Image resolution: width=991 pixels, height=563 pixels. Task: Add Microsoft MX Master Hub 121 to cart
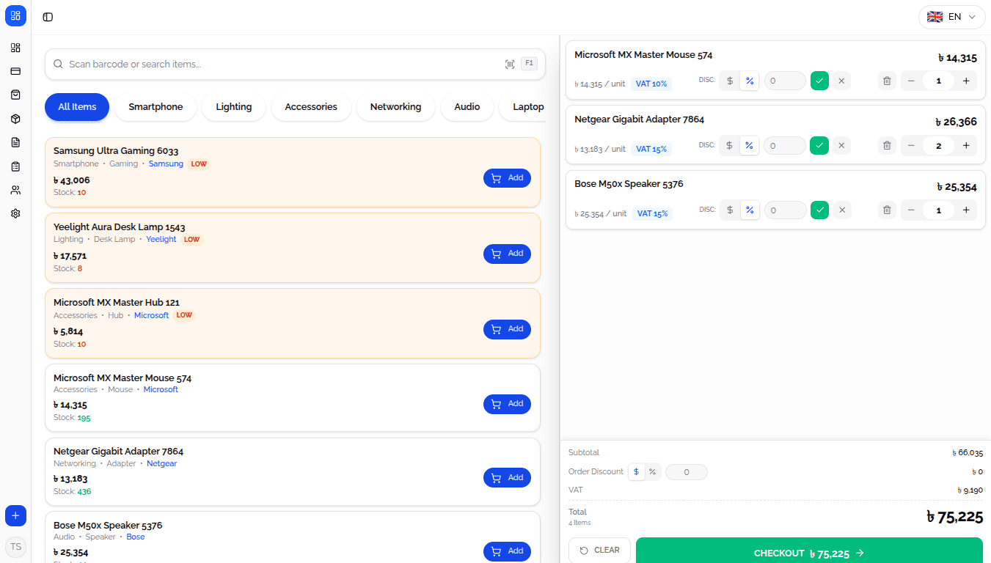pyautogui.click(x=507, y=329)
